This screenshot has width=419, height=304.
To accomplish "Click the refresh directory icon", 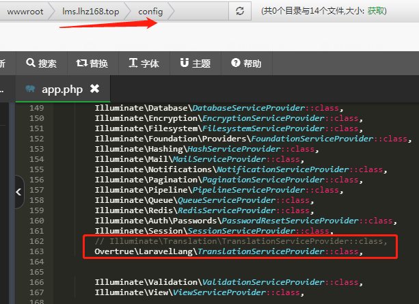I will tap(240, 11).
